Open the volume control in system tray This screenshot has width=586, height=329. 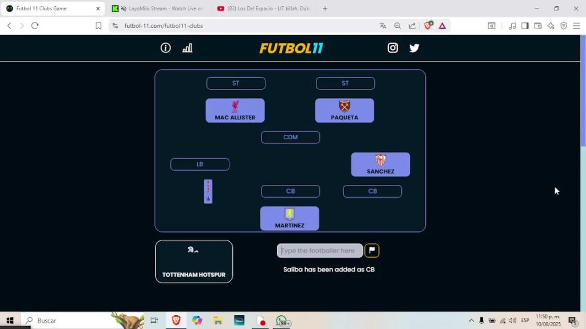512,320
